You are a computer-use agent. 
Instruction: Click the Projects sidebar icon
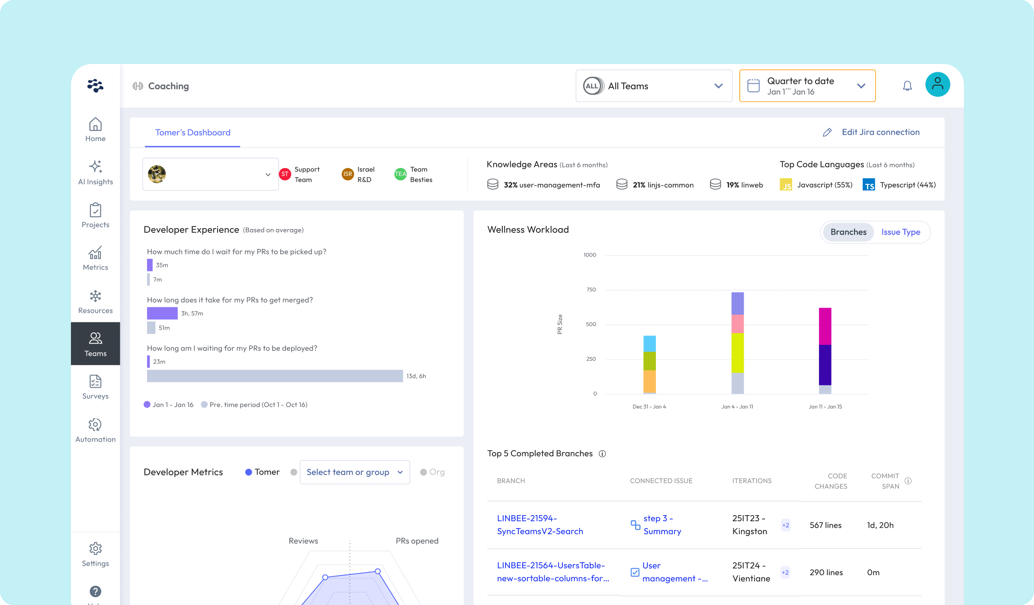[x=95, y=215]
